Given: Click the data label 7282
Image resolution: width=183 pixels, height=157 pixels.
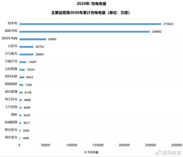Looking at the screenshot, I should (29, 85).
